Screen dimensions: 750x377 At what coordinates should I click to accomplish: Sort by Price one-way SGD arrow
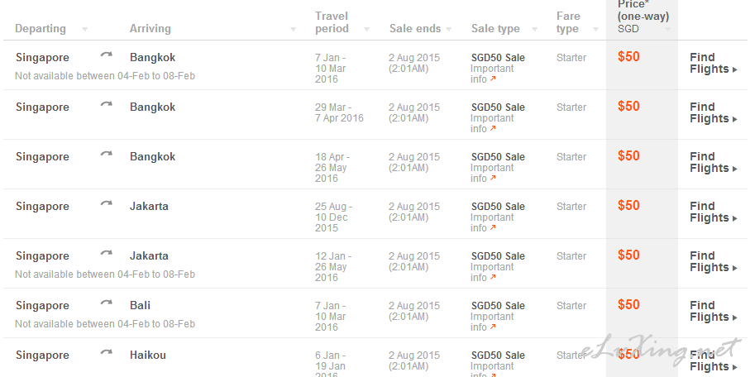668,30
